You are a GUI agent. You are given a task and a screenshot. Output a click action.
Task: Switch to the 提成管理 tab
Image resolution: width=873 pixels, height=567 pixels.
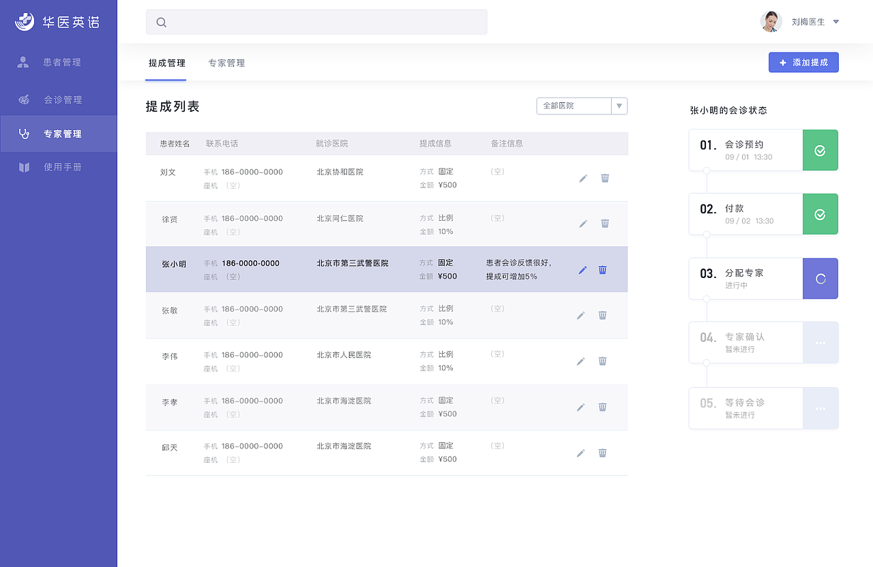pyautogui.click(x=166, y=62)
